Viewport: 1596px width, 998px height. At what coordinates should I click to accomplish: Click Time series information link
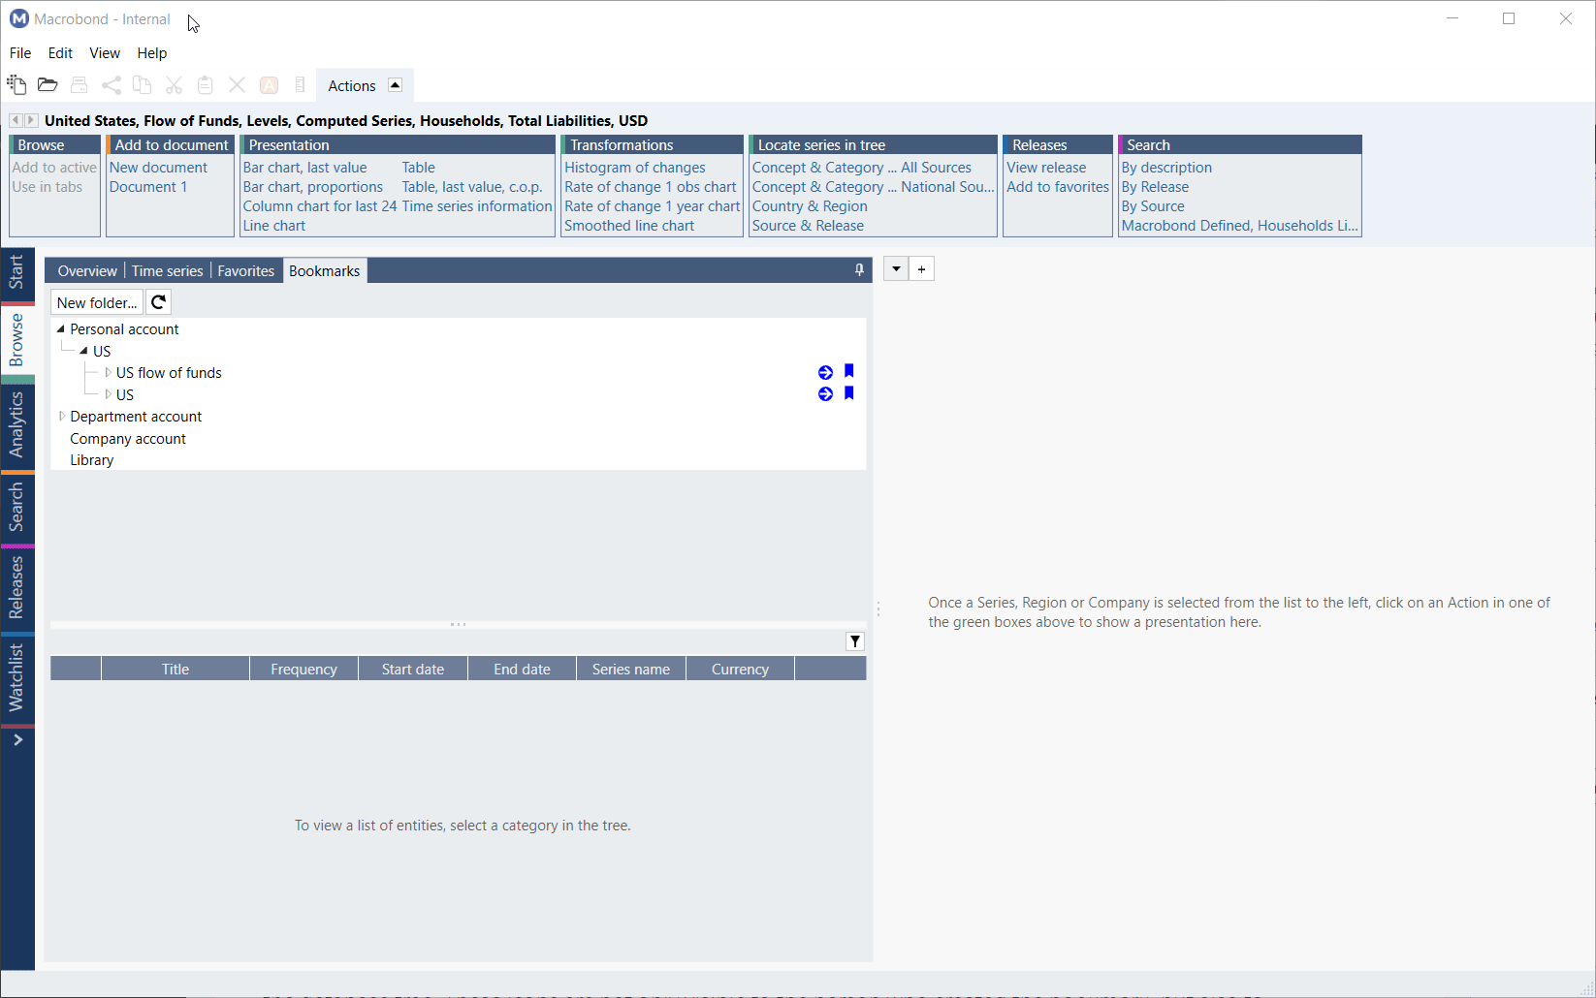pos(477,206)
